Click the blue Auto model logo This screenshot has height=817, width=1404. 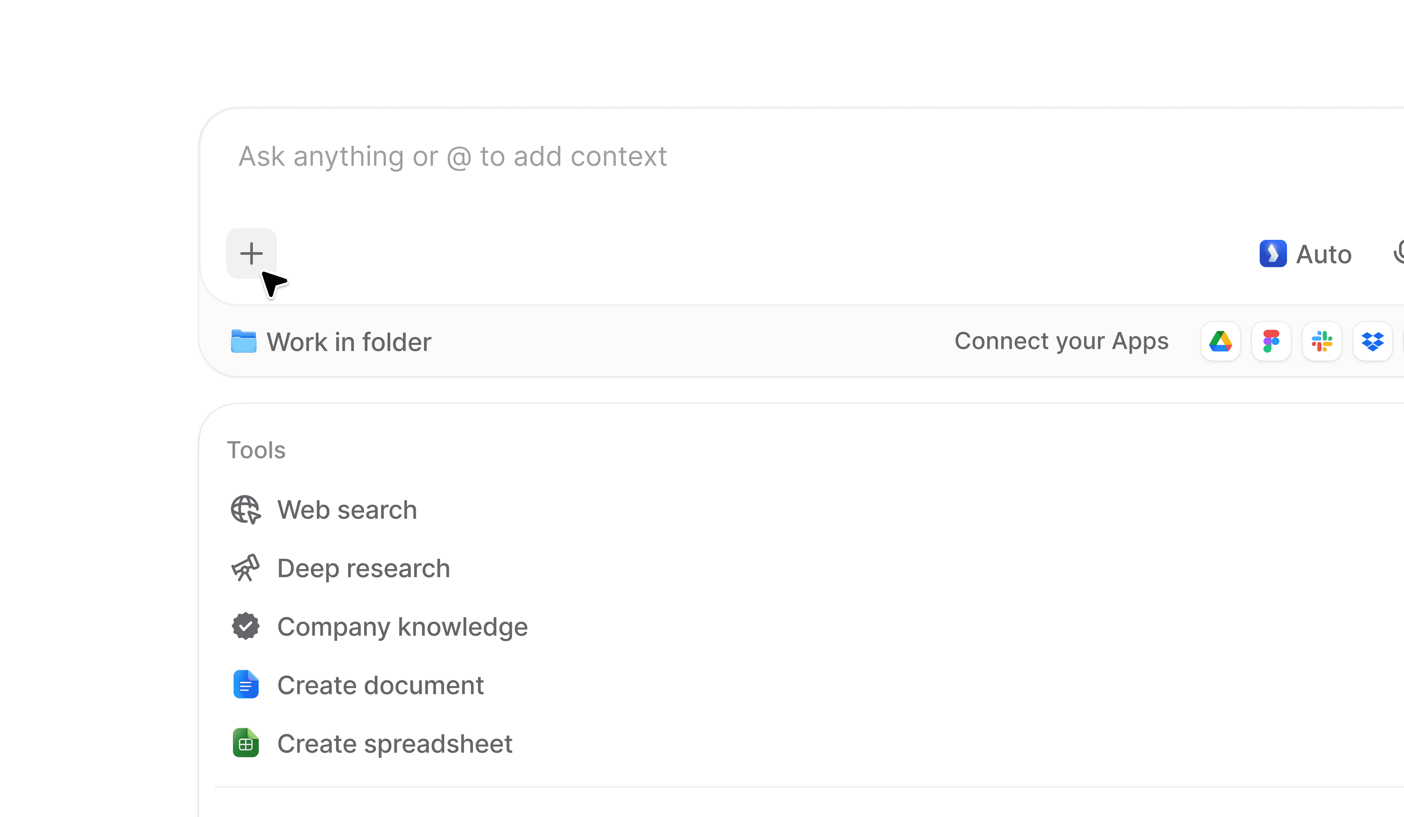click(1273, 254)
